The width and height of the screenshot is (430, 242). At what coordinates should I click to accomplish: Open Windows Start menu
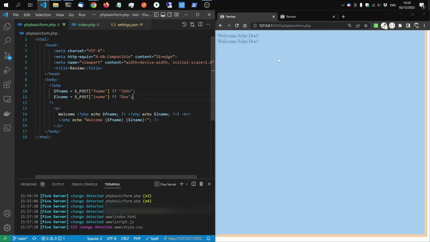[x=6, y=5]
